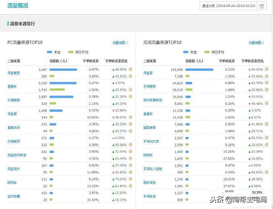Open 手淘私人定制 source link
The width and height of the screenshot is (273, 209).
153,169
